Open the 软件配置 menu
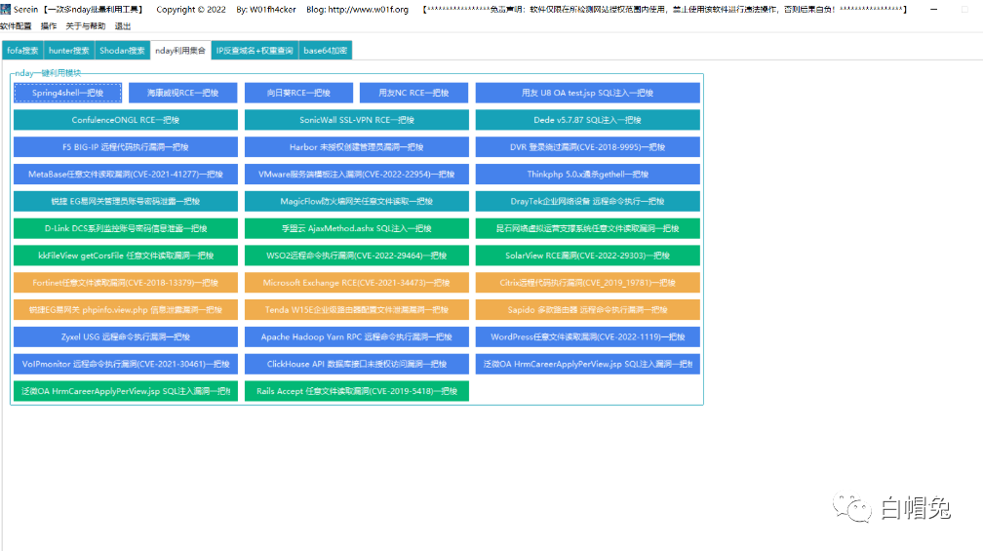 (16, 25)
